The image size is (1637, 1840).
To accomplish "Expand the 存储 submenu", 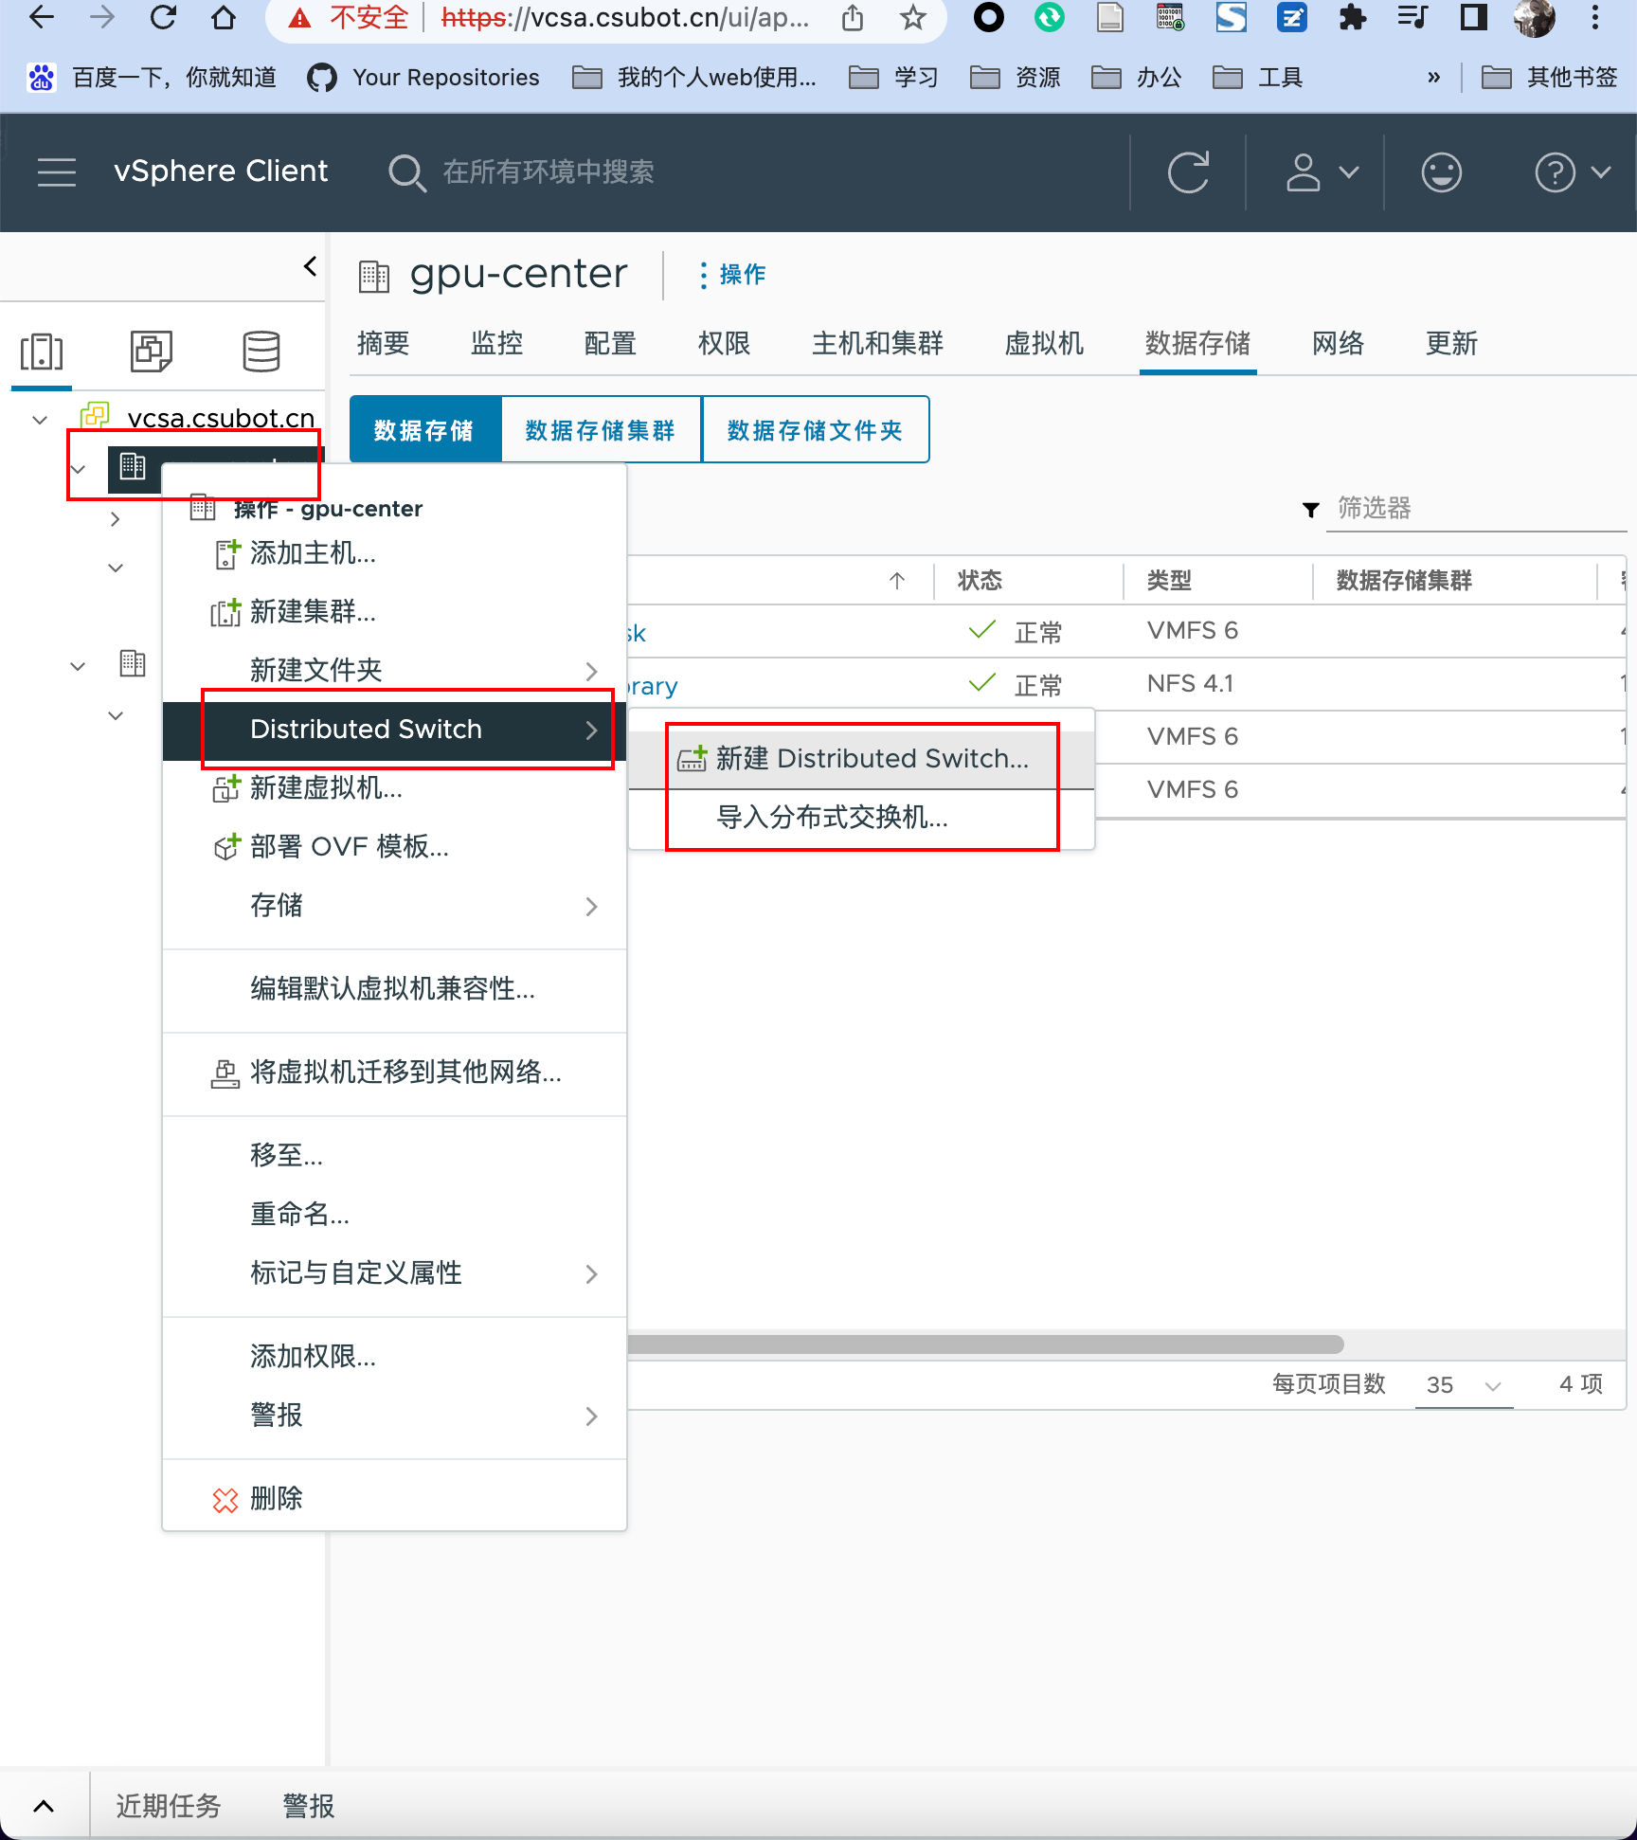I will [394, 906].
